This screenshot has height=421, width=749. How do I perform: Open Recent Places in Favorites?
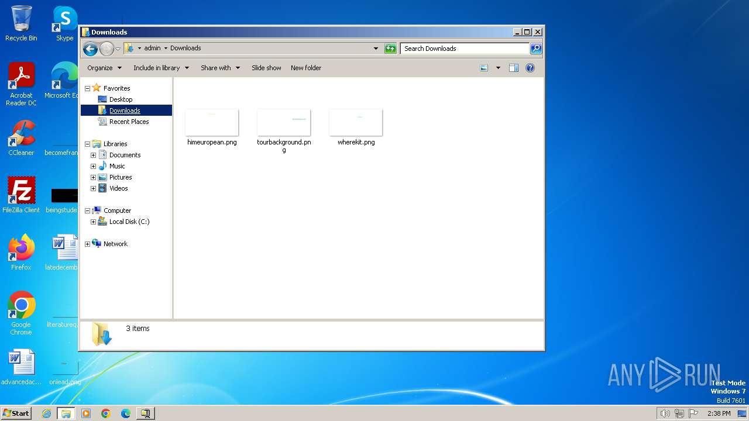click(x=129, y=122)
